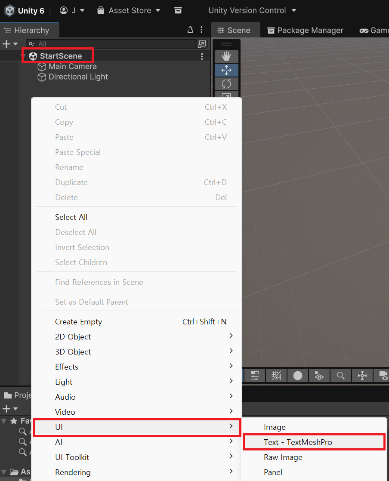Screen dimensions: 389x481
Task: Collapse the Favorites foldout arrow
Action: 4,421
